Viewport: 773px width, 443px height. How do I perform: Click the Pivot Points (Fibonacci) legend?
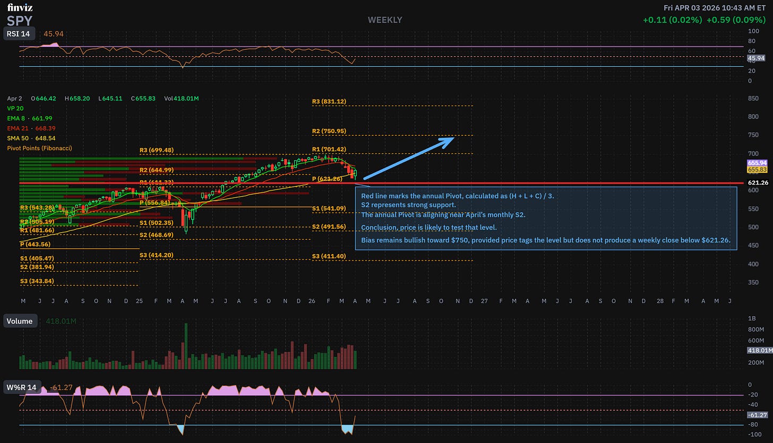39,148
